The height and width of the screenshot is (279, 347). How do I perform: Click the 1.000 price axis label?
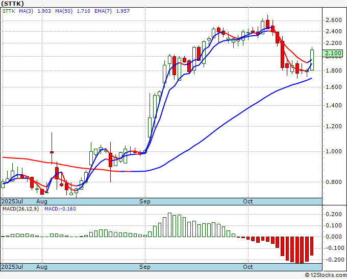point(334,152)
